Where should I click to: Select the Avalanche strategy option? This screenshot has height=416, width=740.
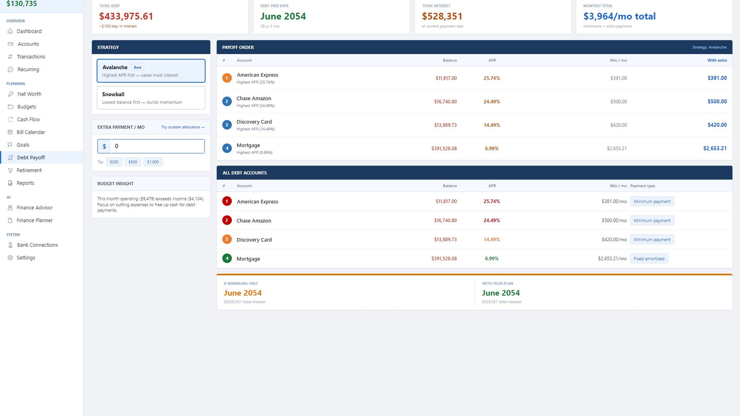pyautogui.click(x=151, y=71)
